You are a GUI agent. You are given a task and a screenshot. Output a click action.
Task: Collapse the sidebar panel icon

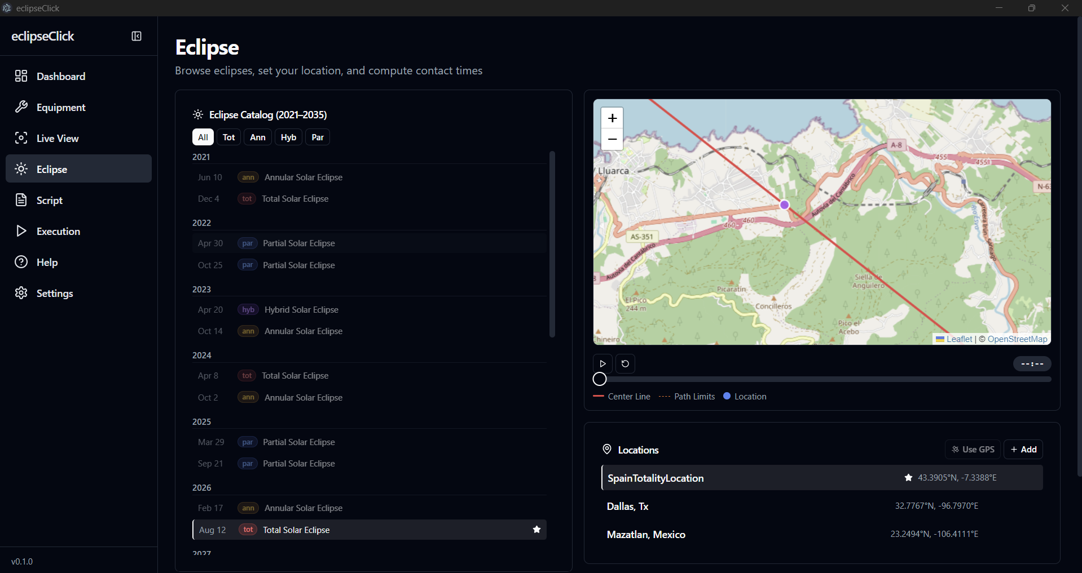(137, 36)
